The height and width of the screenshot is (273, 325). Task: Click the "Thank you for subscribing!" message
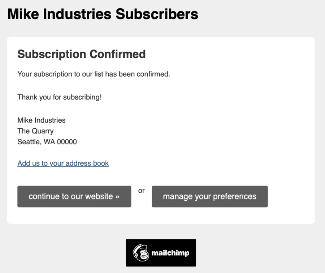[60, 97]
